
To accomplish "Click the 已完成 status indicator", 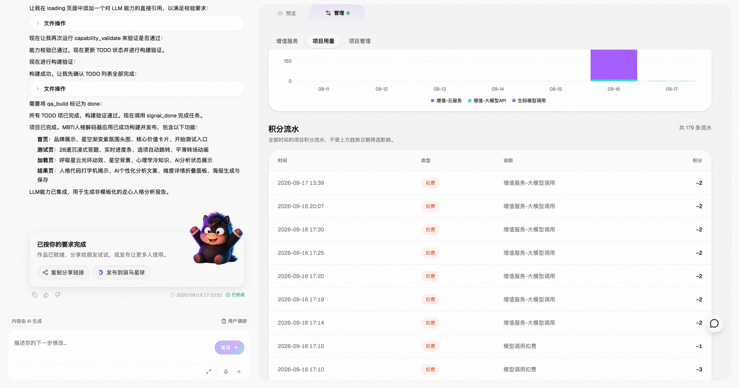I will (235, 295).
